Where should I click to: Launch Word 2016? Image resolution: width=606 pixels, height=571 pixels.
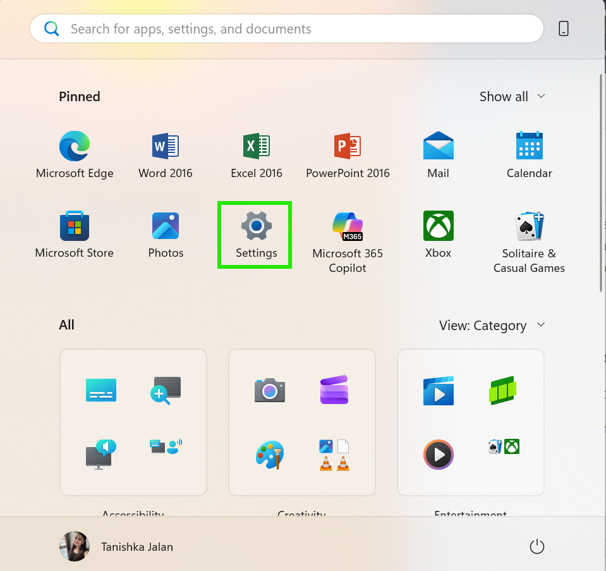166,155
